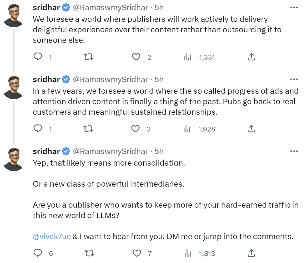The width and height of the screenshot is (307, 263).
Task: Share the 'more consolidation' tweet
Action: (x=251, y=253)
